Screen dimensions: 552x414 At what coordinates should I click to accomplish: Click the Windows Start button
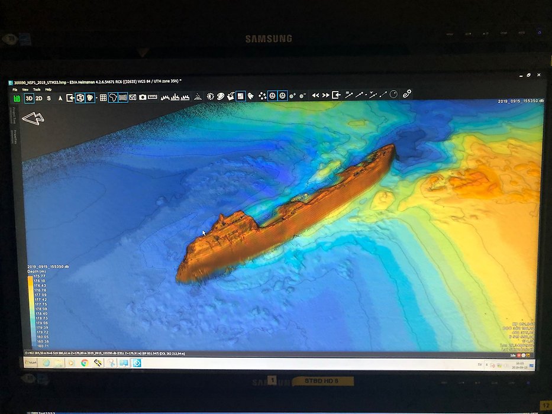[x=31, y=362]
